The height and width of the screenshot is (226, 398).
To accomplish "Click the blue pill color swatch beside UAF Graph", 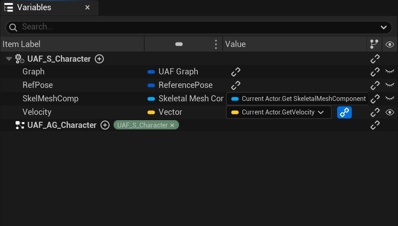I will tap(151, 72).
